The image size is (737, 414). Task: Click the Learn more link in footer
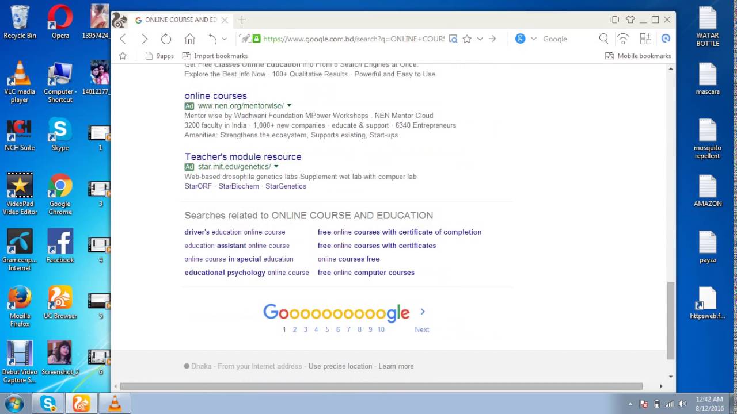click(x=396, y=366)
